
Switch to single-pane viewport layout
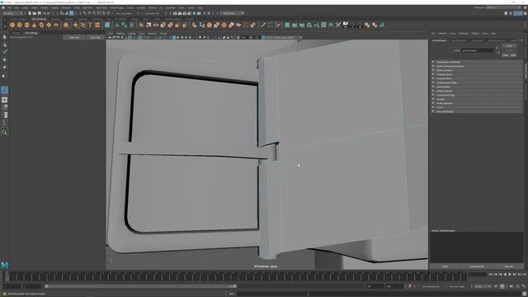click(4, 100)
